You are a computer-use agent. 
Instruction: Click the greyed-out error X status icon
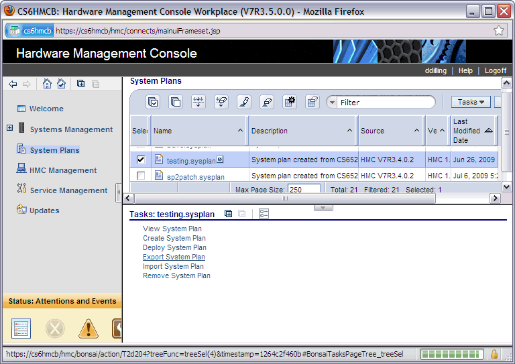tap(55, 328)
